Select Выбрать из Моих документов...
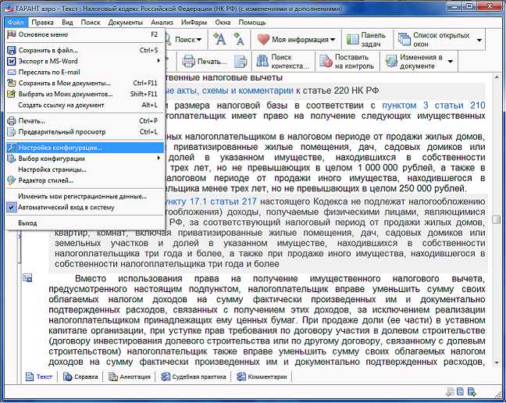Screen dimensions: 506x403 point(85,94)
